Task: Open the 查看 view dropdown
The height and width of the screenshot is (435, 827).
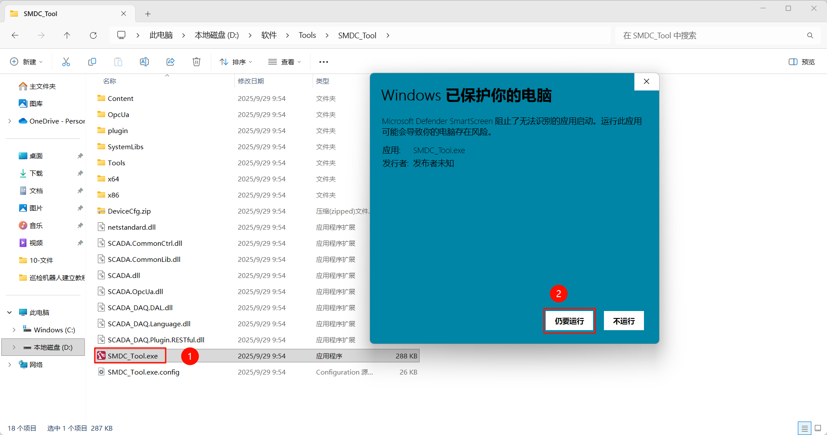Action: tap(284, 62)
